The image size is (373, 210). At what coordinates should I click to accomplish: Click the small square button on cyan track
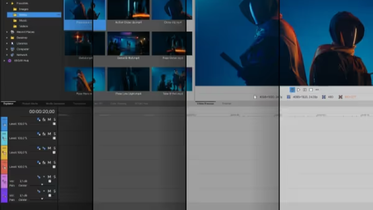[x=54, y=138]
